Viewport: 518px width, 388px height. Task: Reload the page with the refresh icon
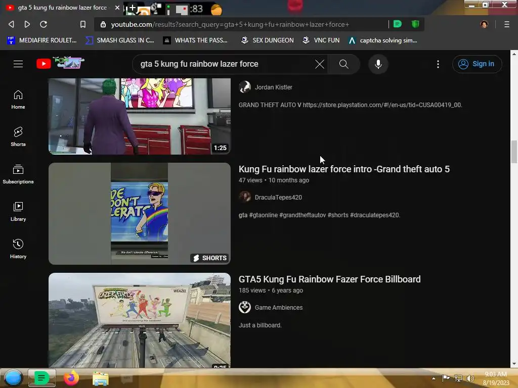click(44, 24)
